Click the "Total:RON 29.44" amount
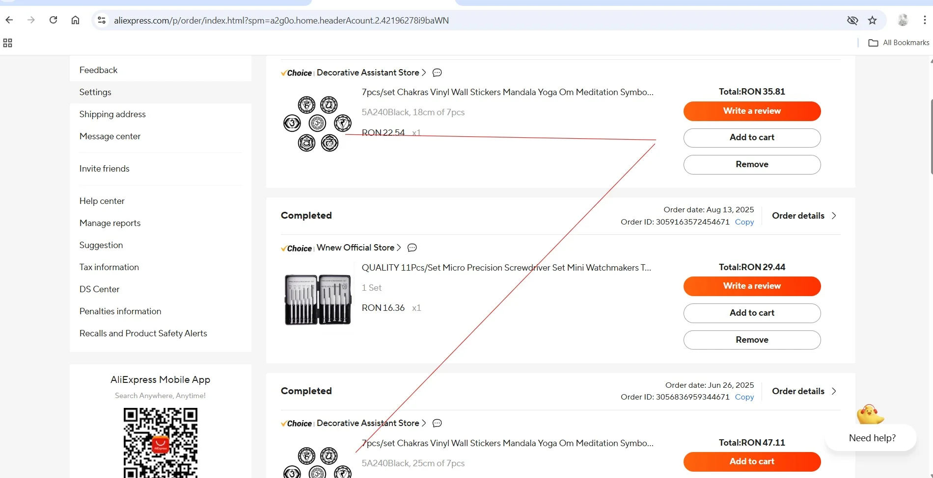The width and height of the screenshot is (933, 478). point(752,267)
